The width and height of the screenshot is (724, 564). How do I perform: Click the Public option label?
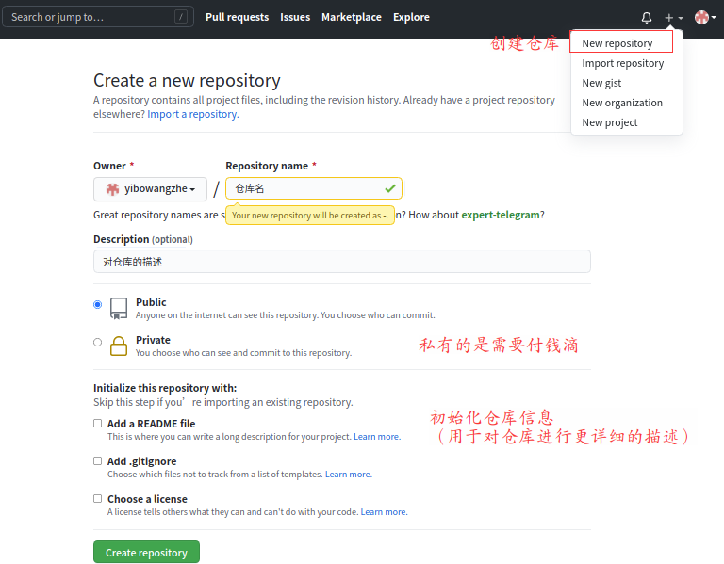click(x=151, y=302)
